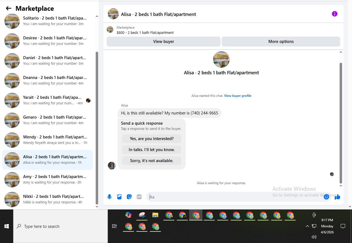This screenshot has height=243, width=352.
Task: Click large listing photo above Alisa chat title
Action: tap(221, 59)
